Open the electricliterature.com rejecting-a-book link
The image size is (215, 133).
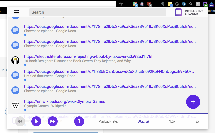pyautogui.click(x=88, y=56)
